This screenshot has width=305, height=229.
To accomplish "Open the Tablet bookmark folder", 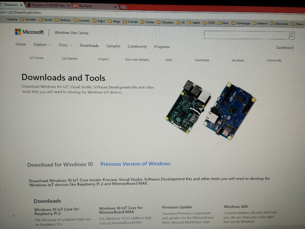I will click(x=194, y=23).
